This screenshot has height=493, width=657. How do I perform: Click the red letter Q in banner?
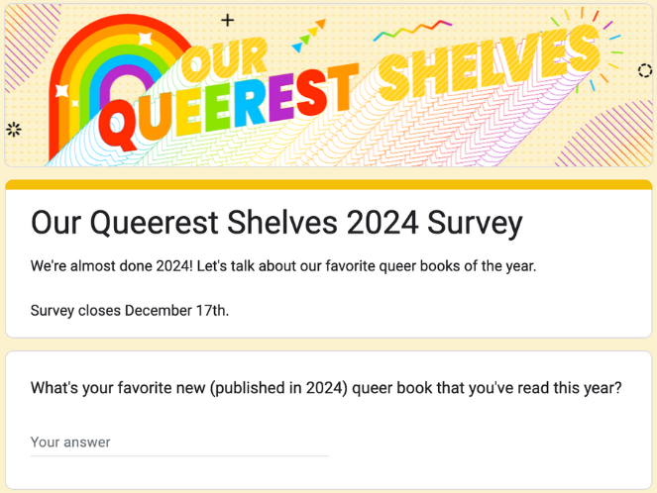[117, 125]
